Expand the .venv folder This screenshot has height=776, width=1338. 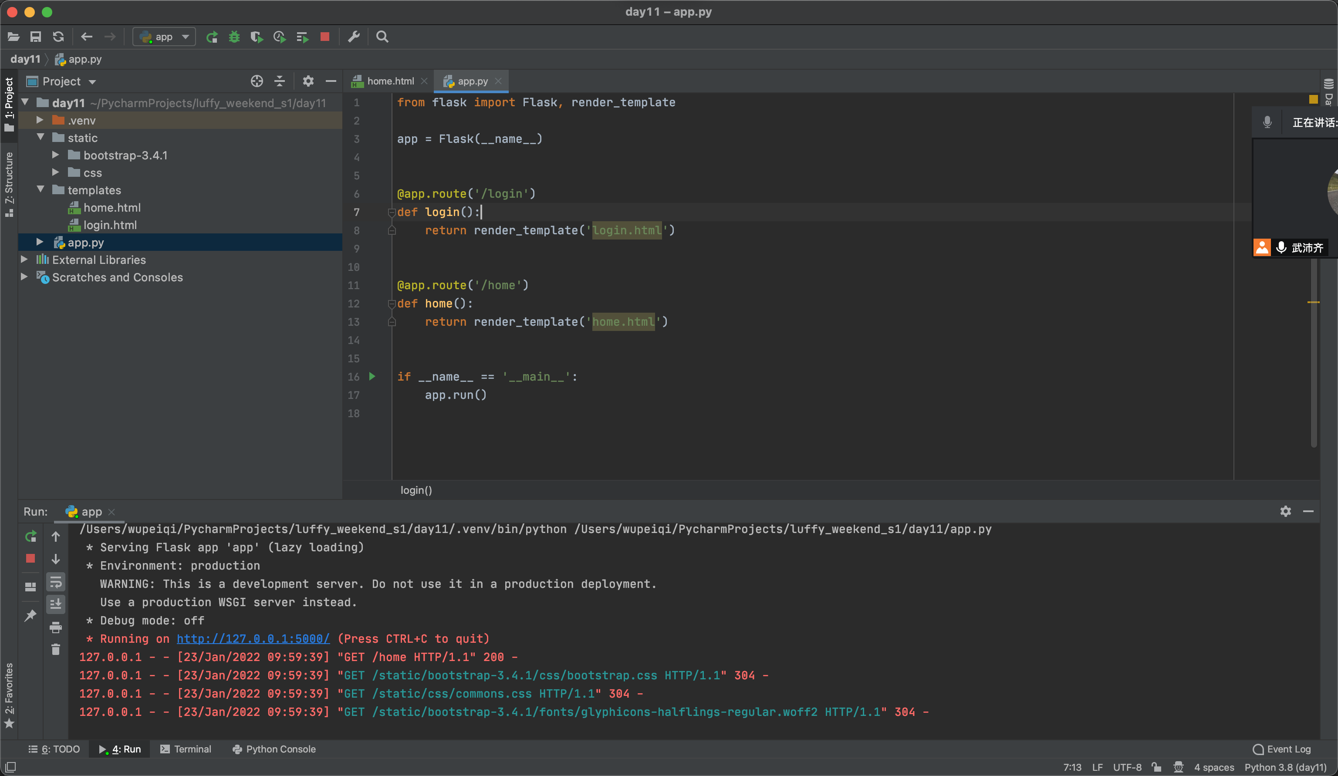(40, 121)
